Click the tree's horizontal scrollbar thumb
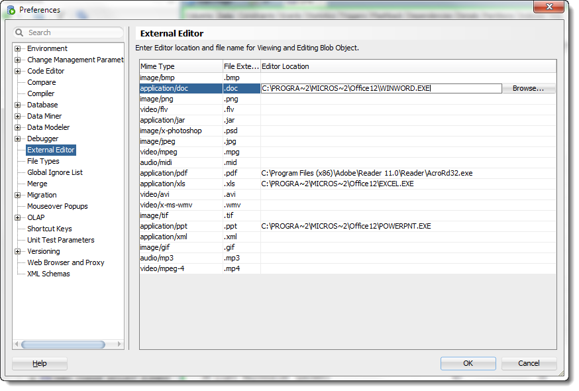The height and width of the screenshot is (391, 579). pos(63,345)
